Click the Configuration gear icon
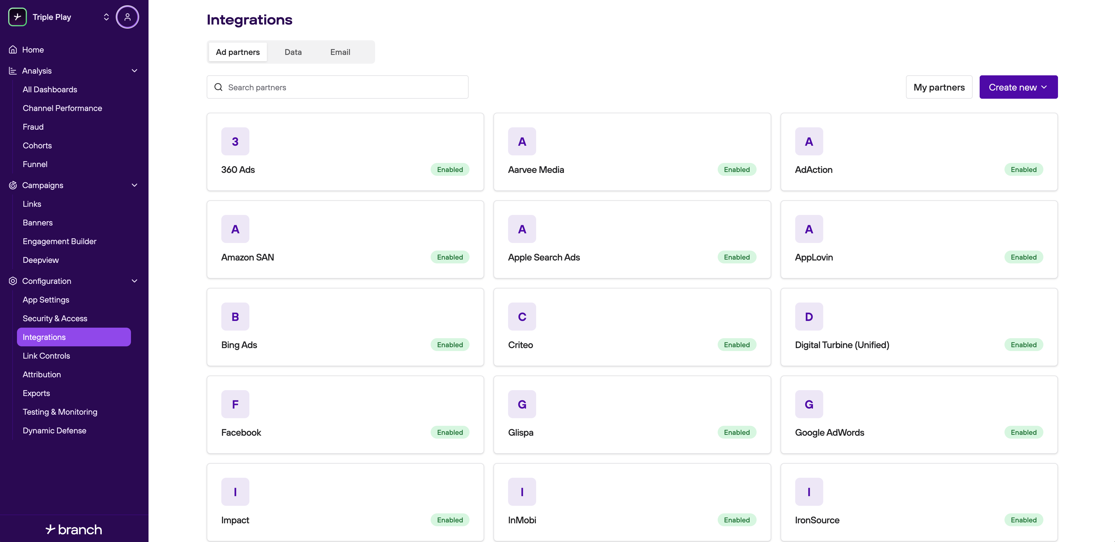Screen dimensions: 1115x542 (13, 281)
